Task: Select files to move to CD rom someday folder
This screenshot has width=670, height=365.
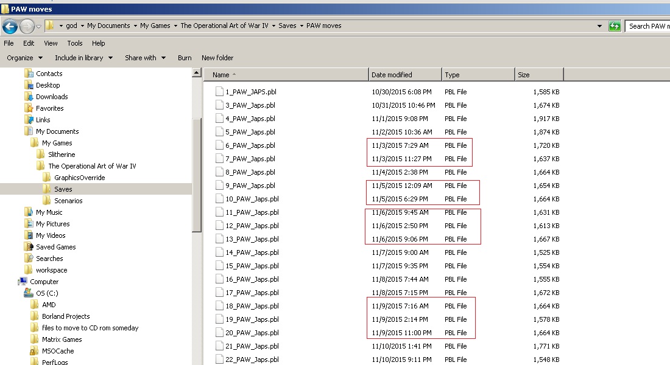Action: pyautogui.click(x=90, y=328)
